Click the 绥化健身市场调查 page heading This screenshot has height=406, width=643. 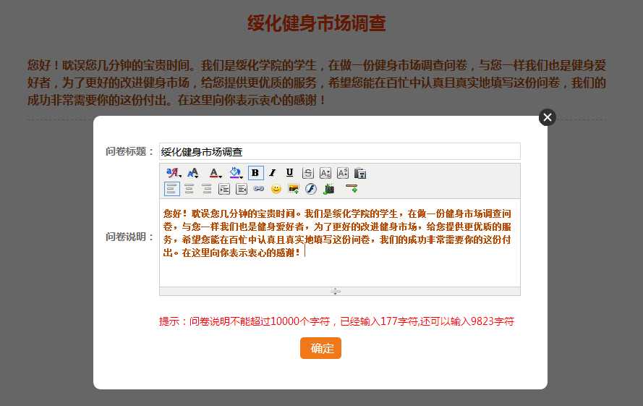[x=316, y=23]
